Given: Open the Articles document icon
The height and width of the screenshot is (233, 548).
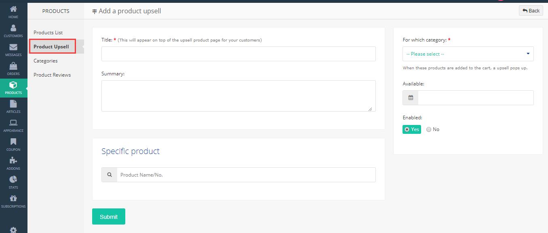Looking at the screenshot, I should tap(13, 104).
